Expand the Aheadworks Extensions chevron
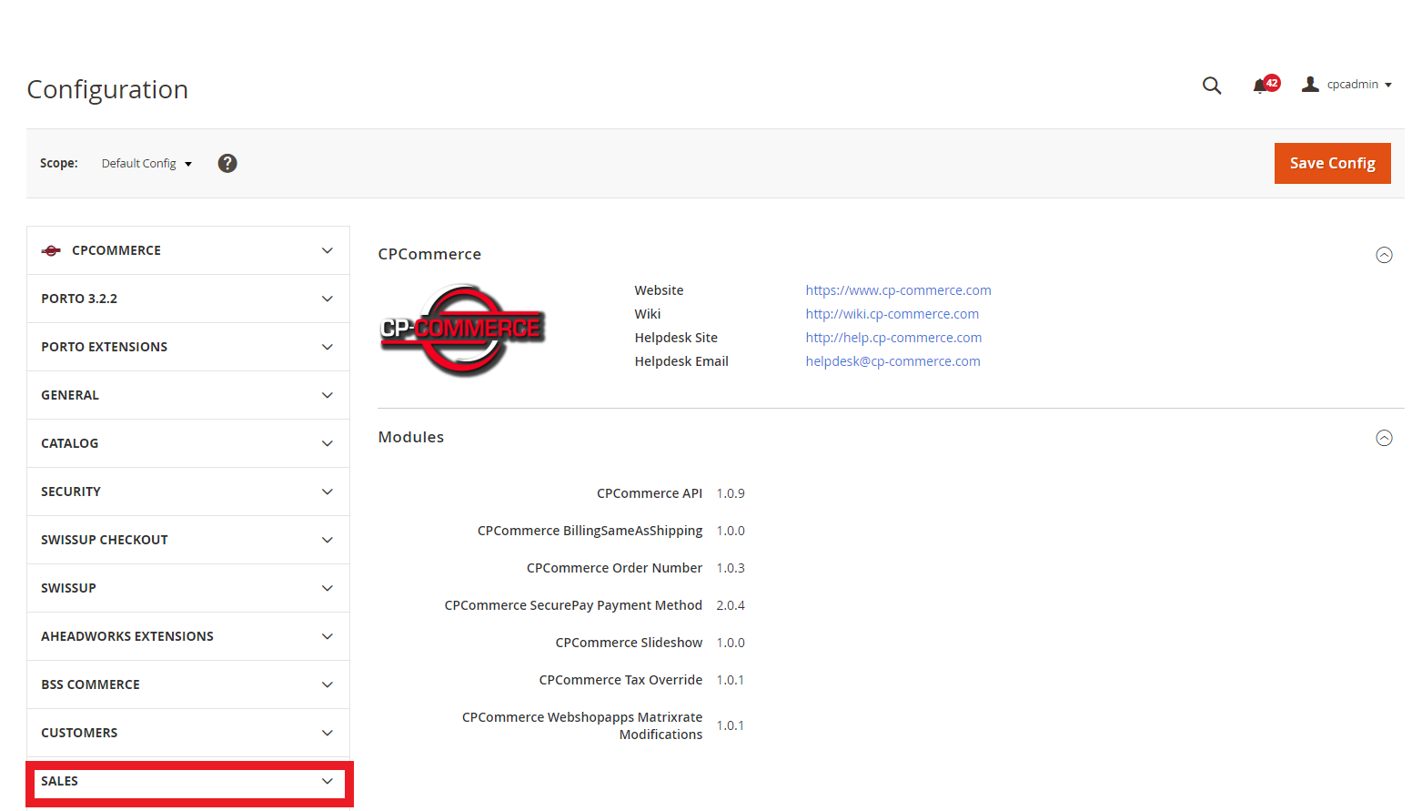 click(328, 636)
